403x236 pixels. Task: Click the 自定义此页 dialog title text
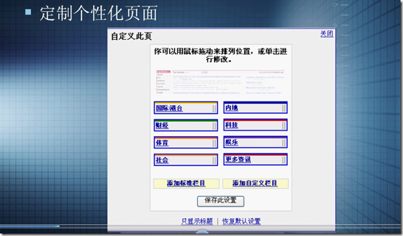click(x=131, y=36)
